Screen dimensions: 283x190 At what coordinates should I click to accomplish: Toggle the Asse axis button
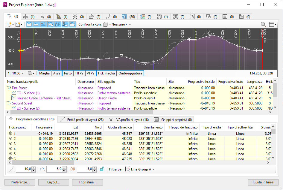[57, 73]
